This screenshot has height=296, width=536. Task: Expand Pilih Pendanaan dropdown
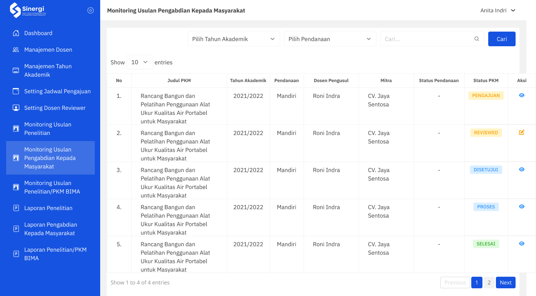pos(330,39)
